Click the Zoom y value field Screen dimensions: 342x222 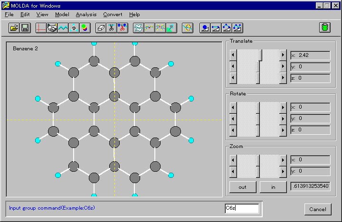click(x=310, y=171)
